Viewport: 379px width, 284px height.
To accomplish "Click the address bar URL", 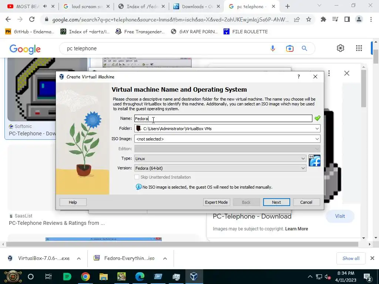I will (x=170, y=20).
